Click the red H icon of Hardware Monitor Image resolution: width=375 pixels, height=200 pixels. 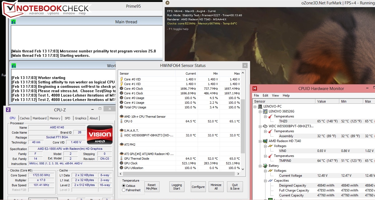pos(255,88)
